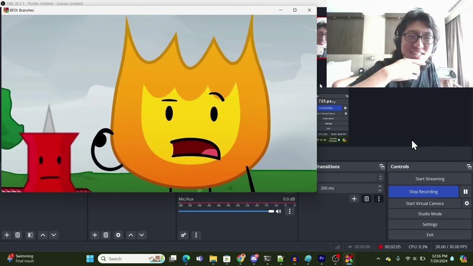Open Terminal from taskbar
This screenshot has height=266, width=473.
pyautogui.click(x=268, y=259)
